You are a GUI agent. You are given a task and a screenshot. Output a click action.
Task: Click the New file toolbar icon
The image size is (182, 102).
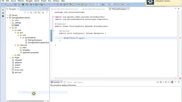[x=3, y=5]
